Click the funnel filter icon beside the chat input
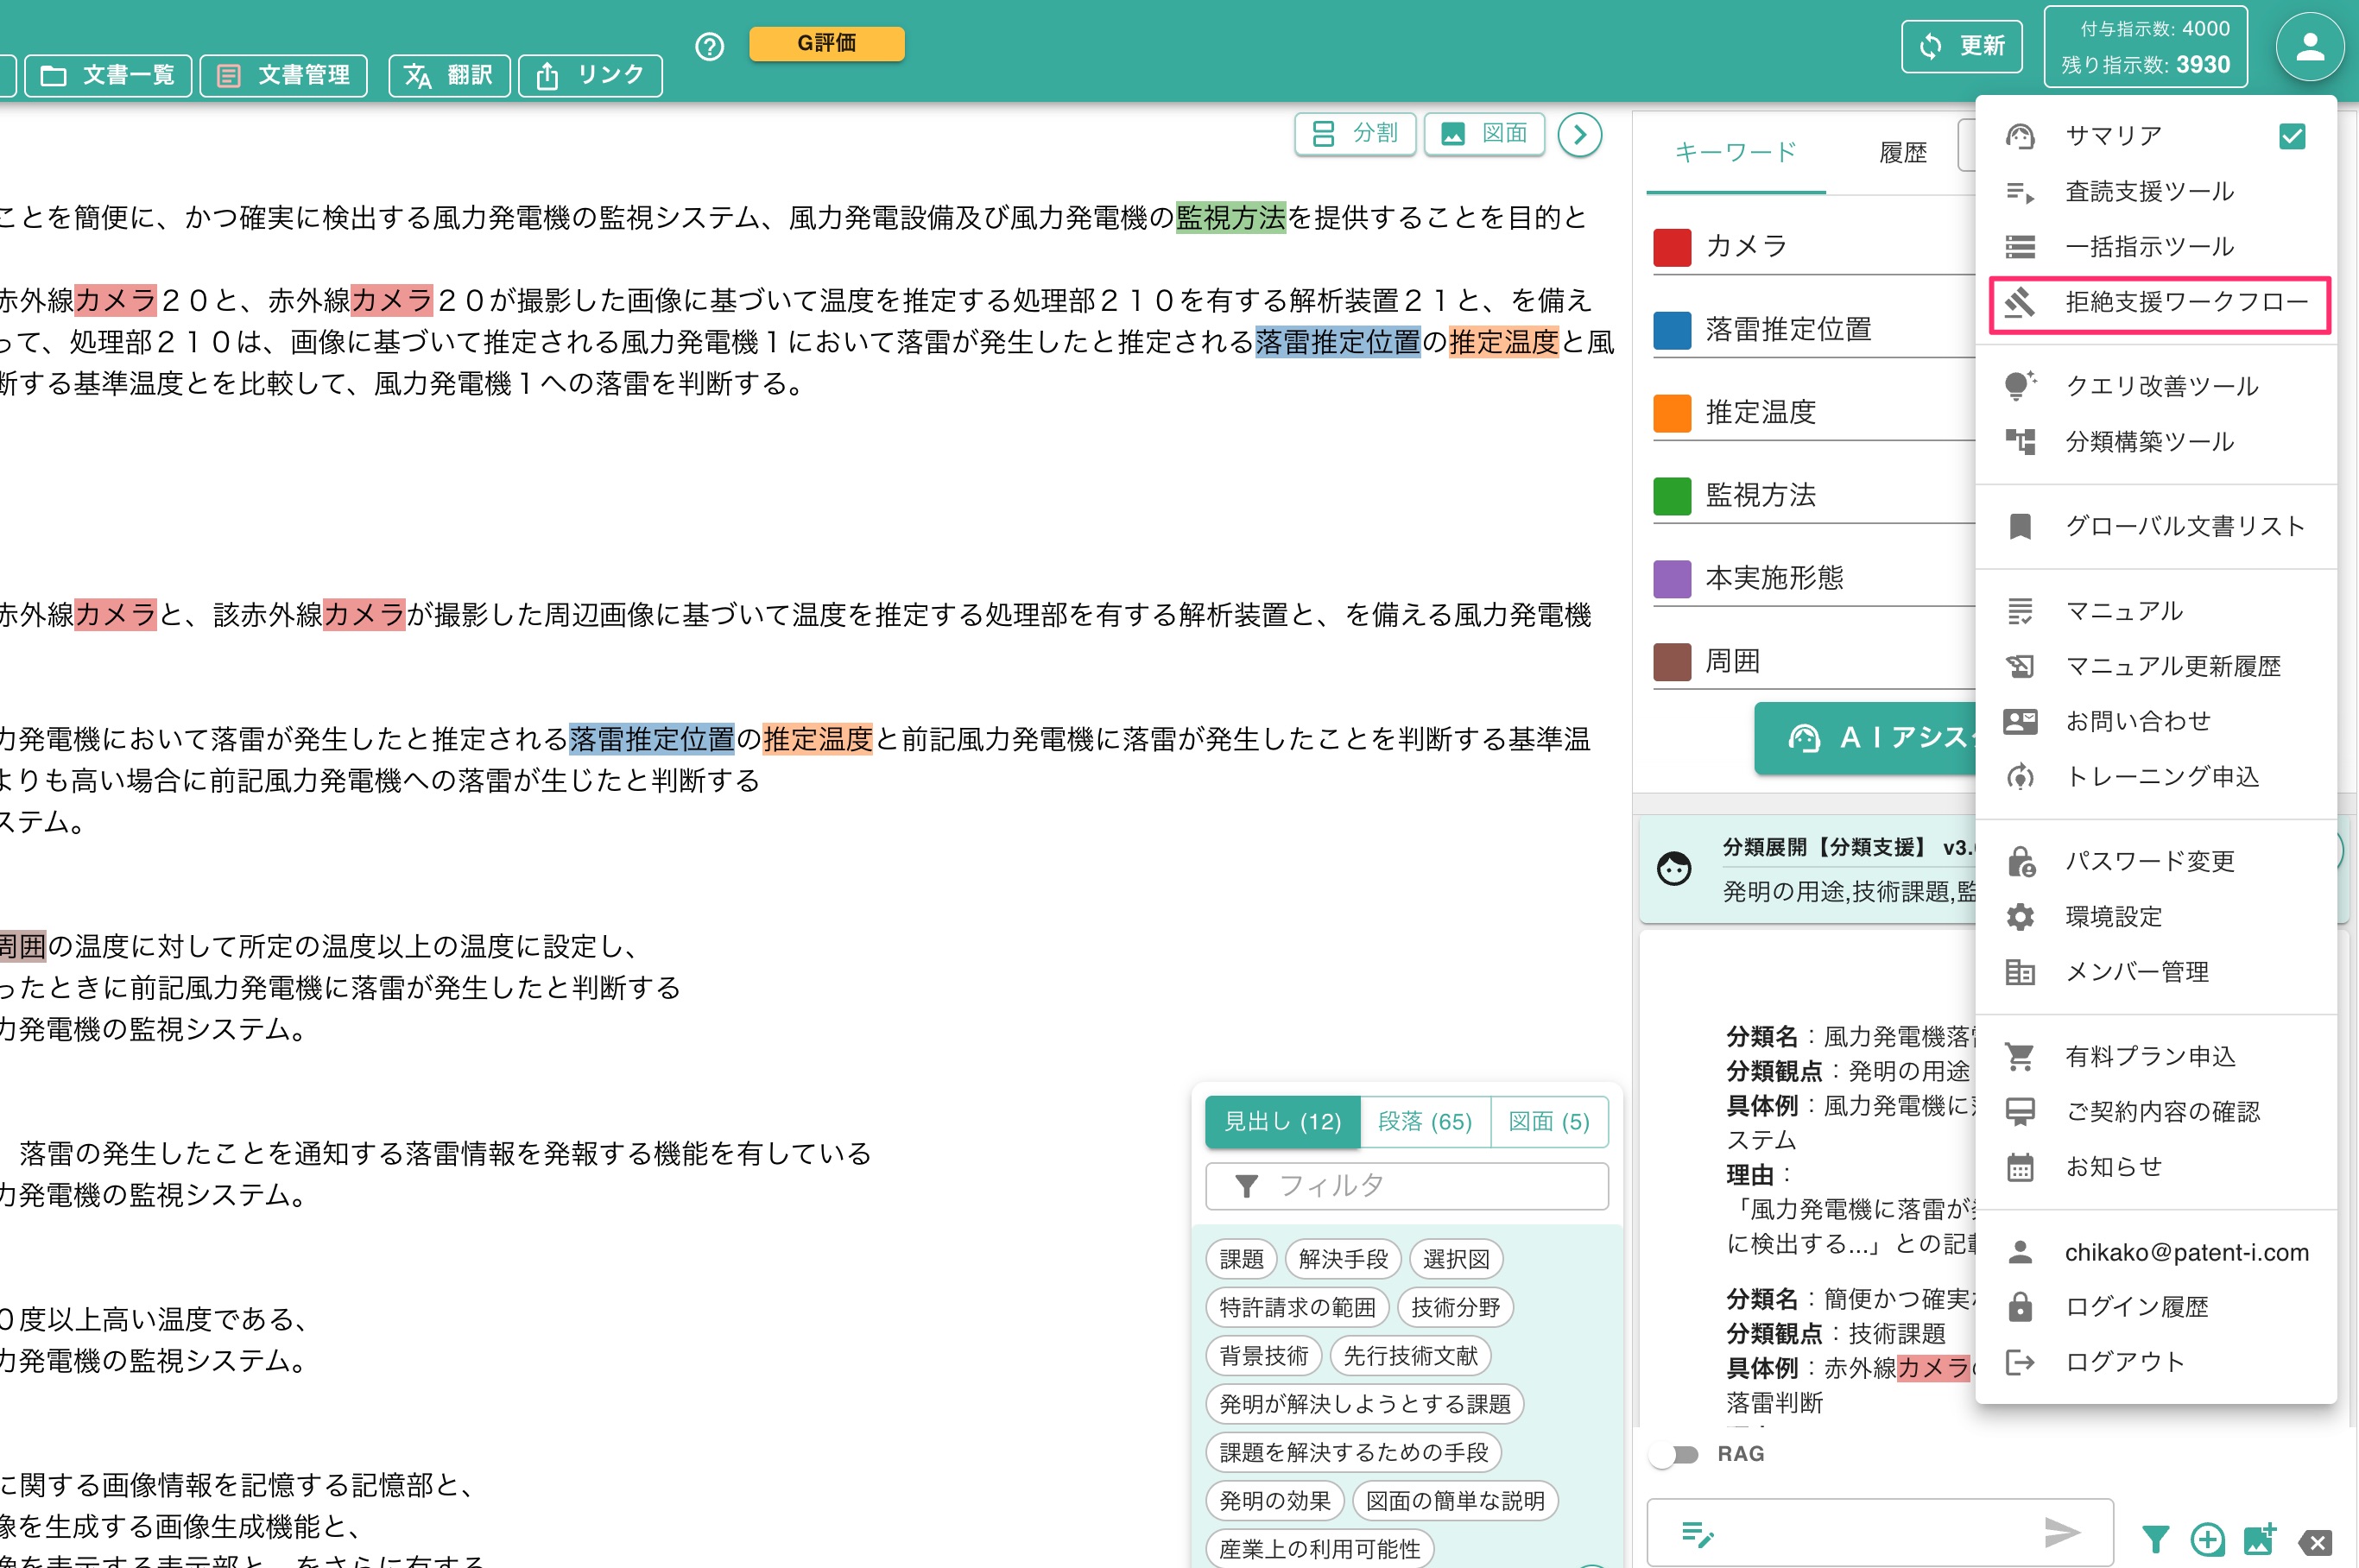 point(2157,1539)
